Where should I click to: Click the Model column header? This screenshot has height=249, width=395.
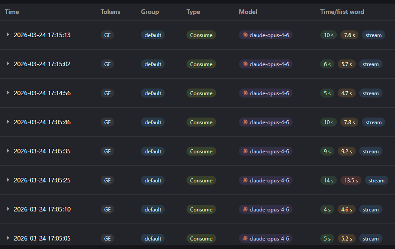(248, 12)
